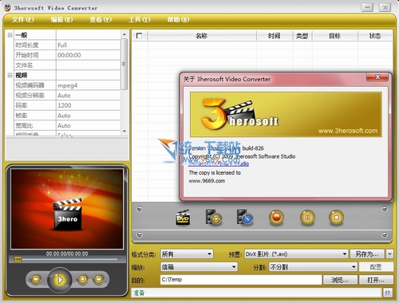Play the preview video

point(59,280)
